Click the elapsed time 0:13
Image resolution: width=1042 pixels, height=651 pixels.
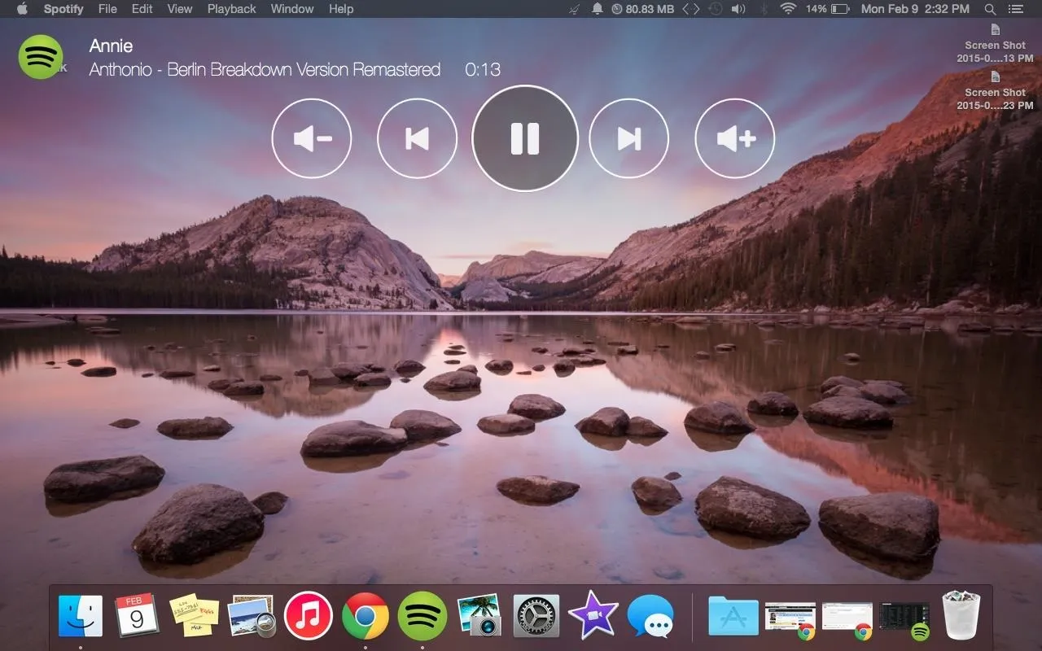coord(483,70)
